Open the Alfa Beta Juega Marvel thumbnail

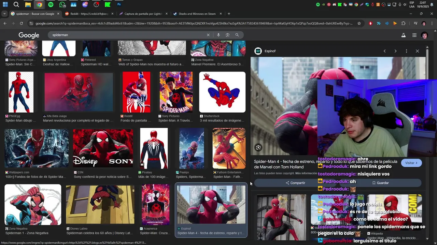tap(79, 92)
